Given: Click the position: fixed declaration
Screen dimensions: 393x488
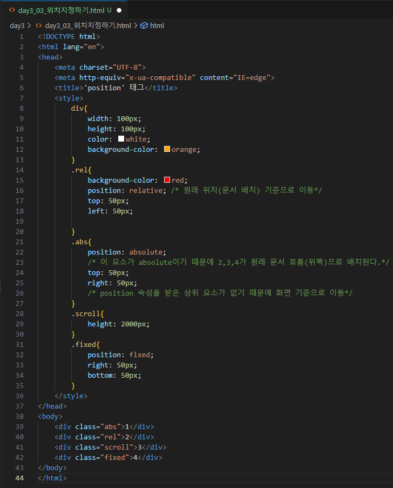Looking at the screenshot, I should click(x=120, y=355).
